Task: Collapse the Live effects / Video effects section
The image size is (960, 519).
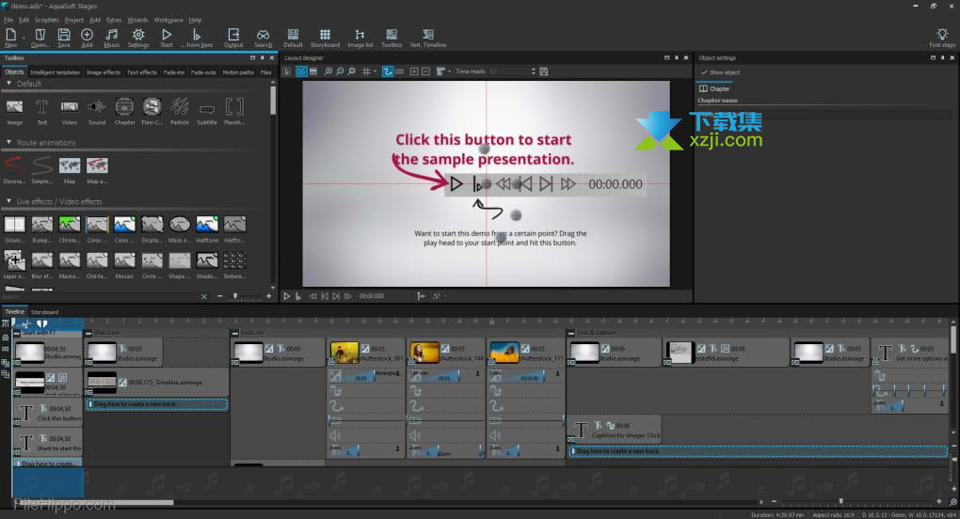Action: [8, 201]
